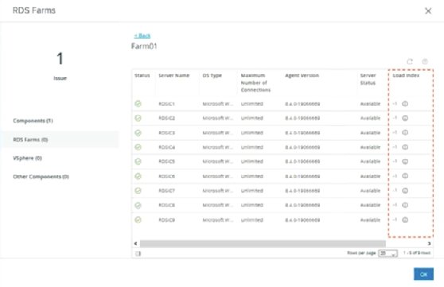Select VSphere (0) in the left panel
Screen dimensions: 444x287
[x=27, y=158]
